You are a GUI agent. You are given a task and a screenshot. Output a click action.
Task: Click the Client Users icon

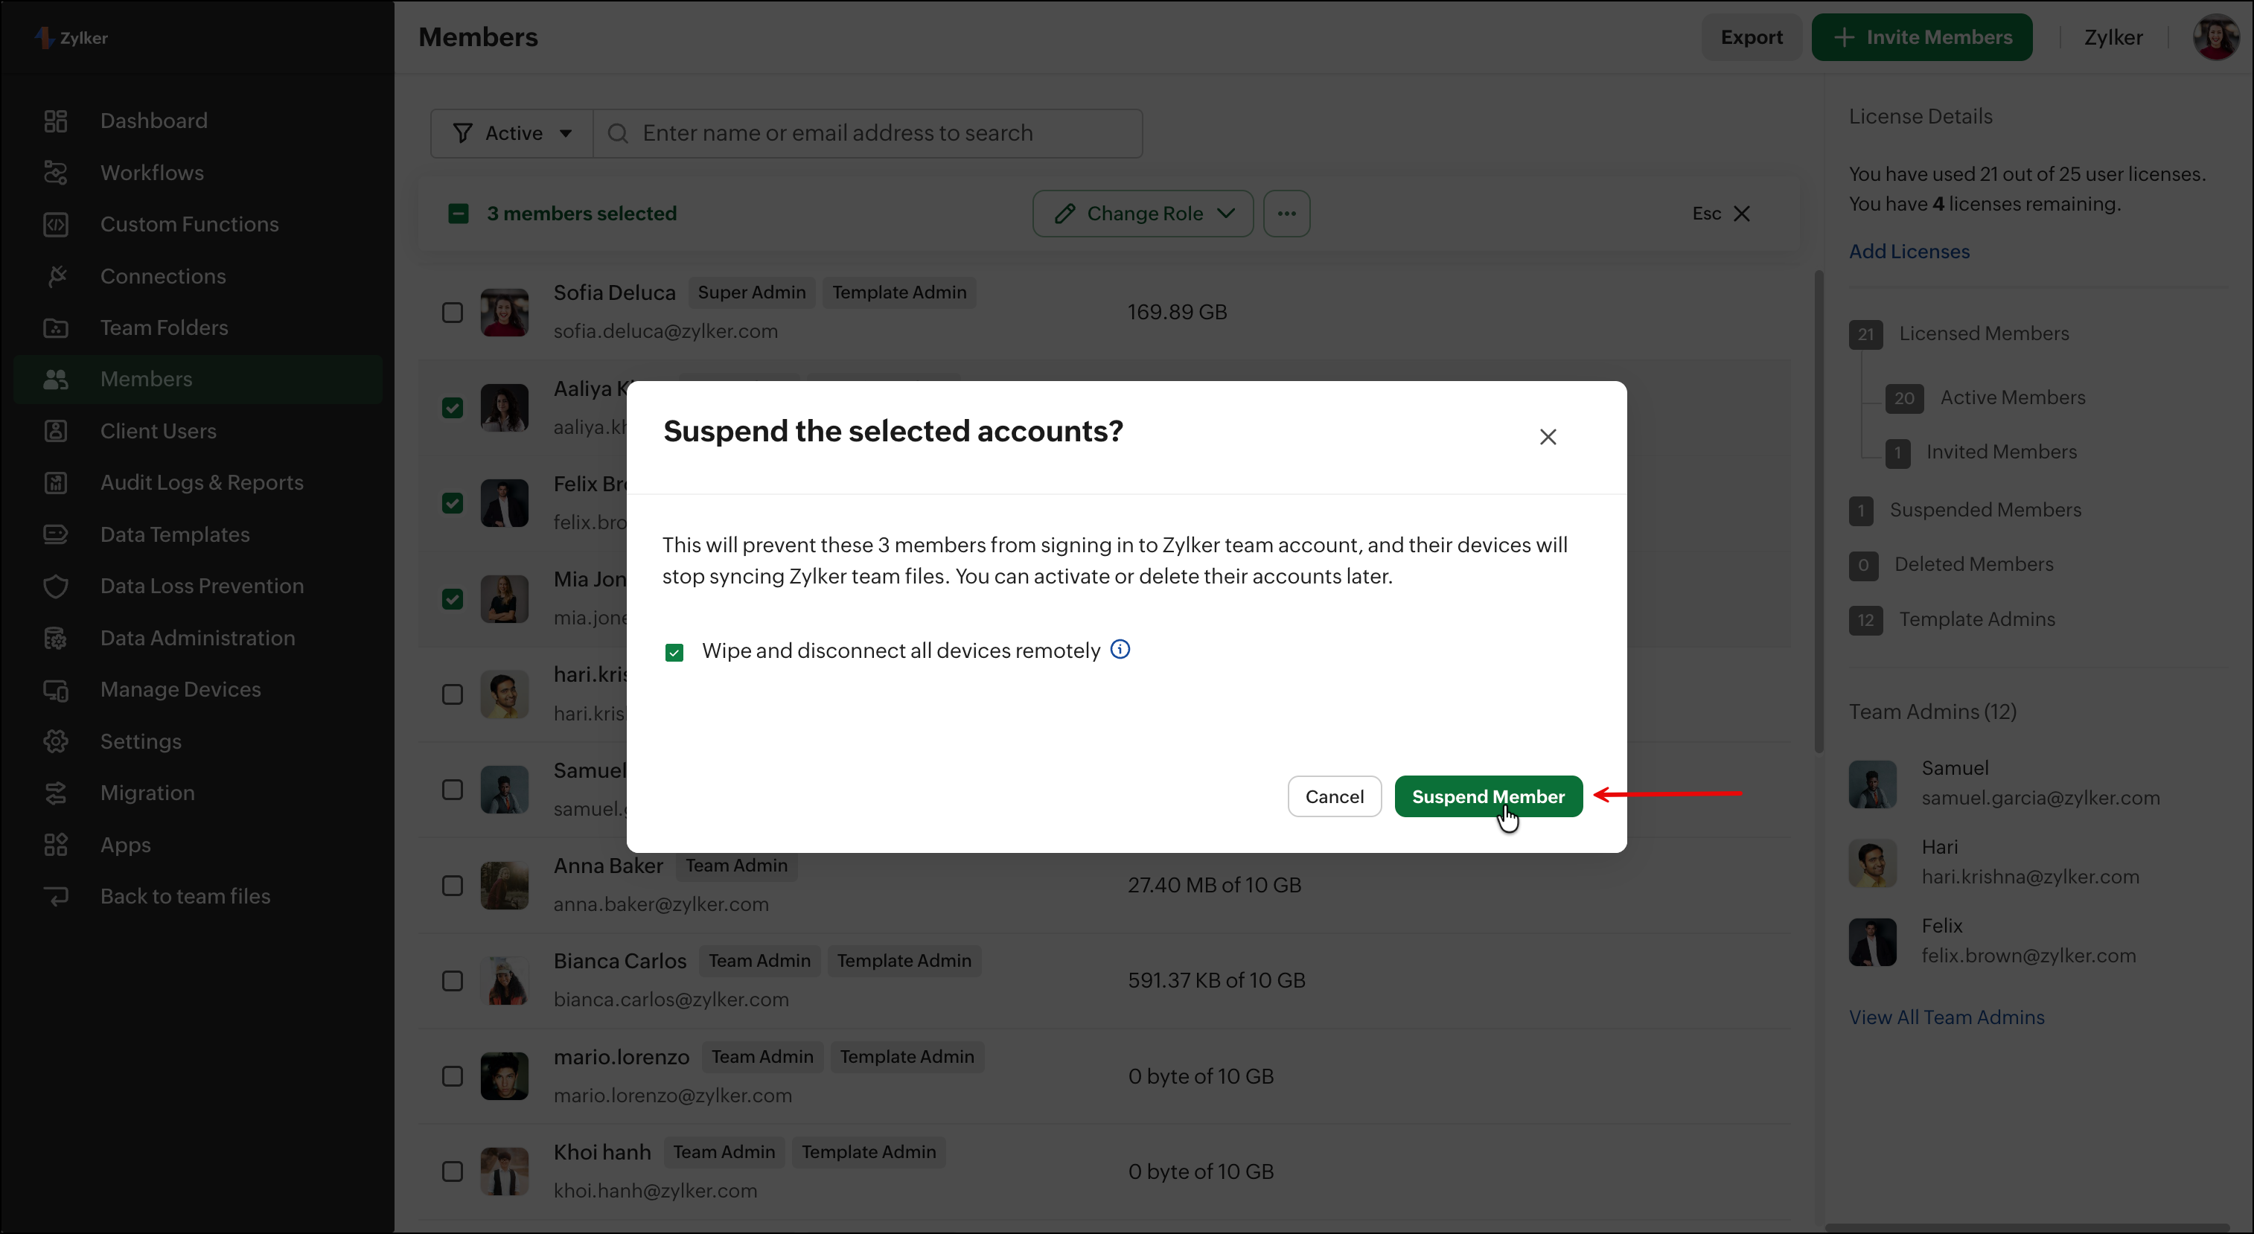tap(56, 431)
